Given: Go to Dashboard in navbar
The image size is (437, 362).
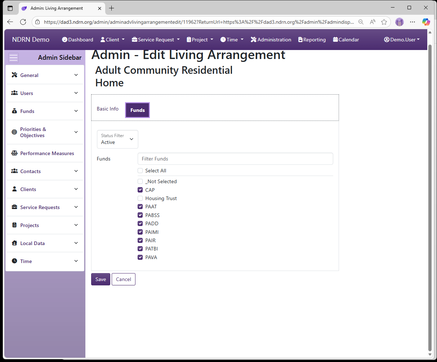Looking at the screenshot, I should (77, 40).
